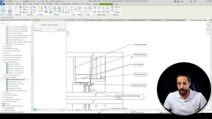Click the 6" Metal Stud keynote tag
The height and width of the screenshot is (119, 212).
tap(139, 64)
